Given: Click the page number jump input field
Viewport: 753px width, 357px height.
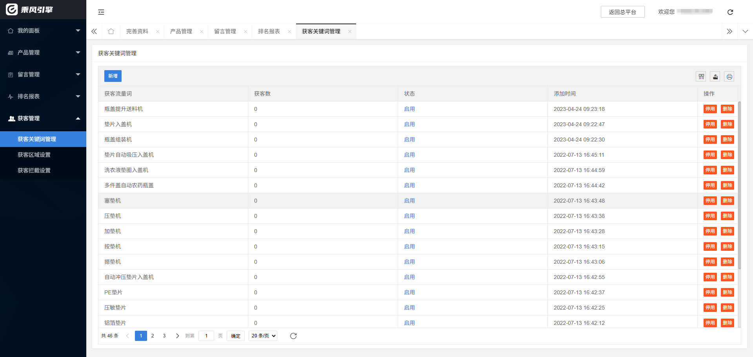Looking at the screenshot, I should [x=206, y=336].
